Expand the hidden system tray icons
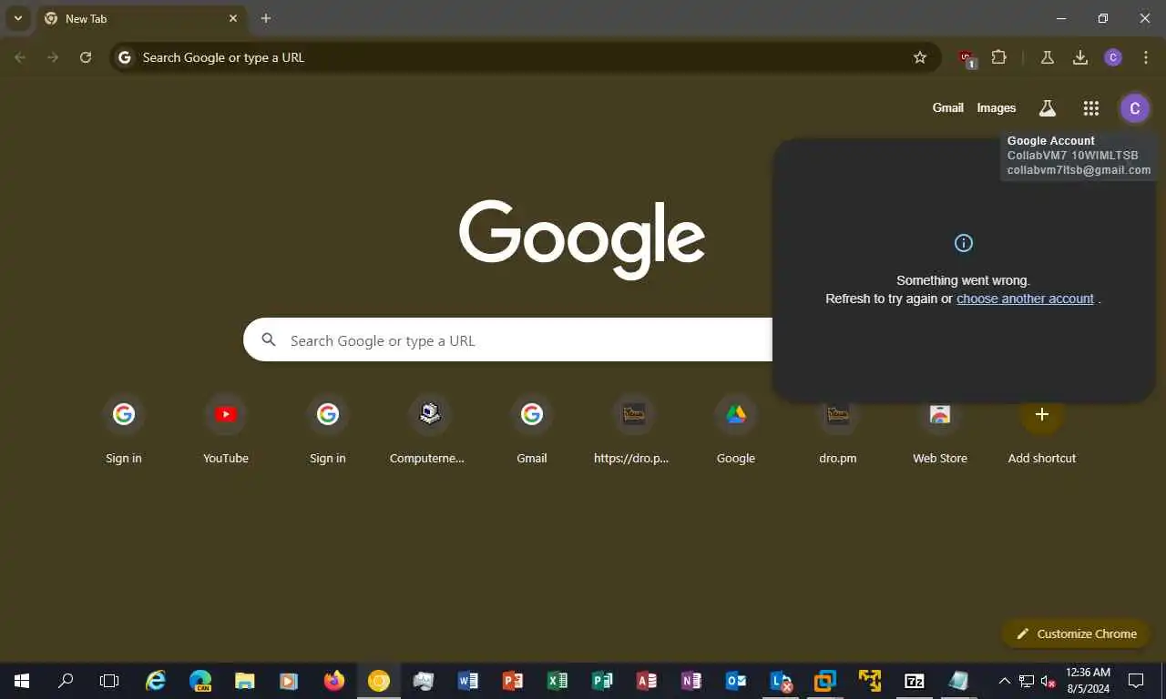1166x699 pixels. [x=1005, y=680]
